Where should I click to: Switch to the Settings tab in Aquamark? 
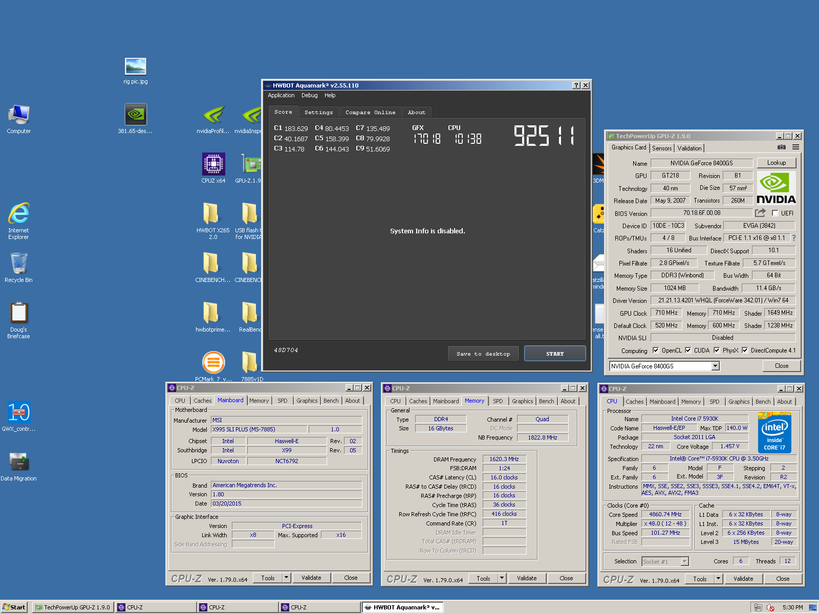(318, 112)
